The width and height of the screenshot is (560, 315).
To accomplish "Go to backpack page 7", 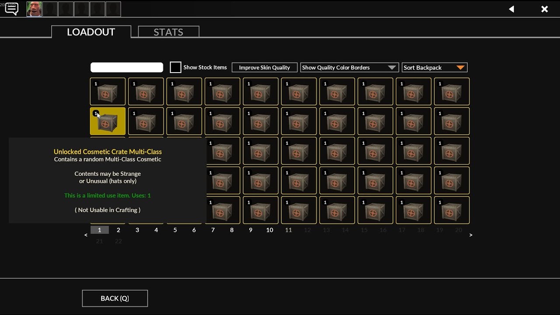I will [x=213, y=230].
